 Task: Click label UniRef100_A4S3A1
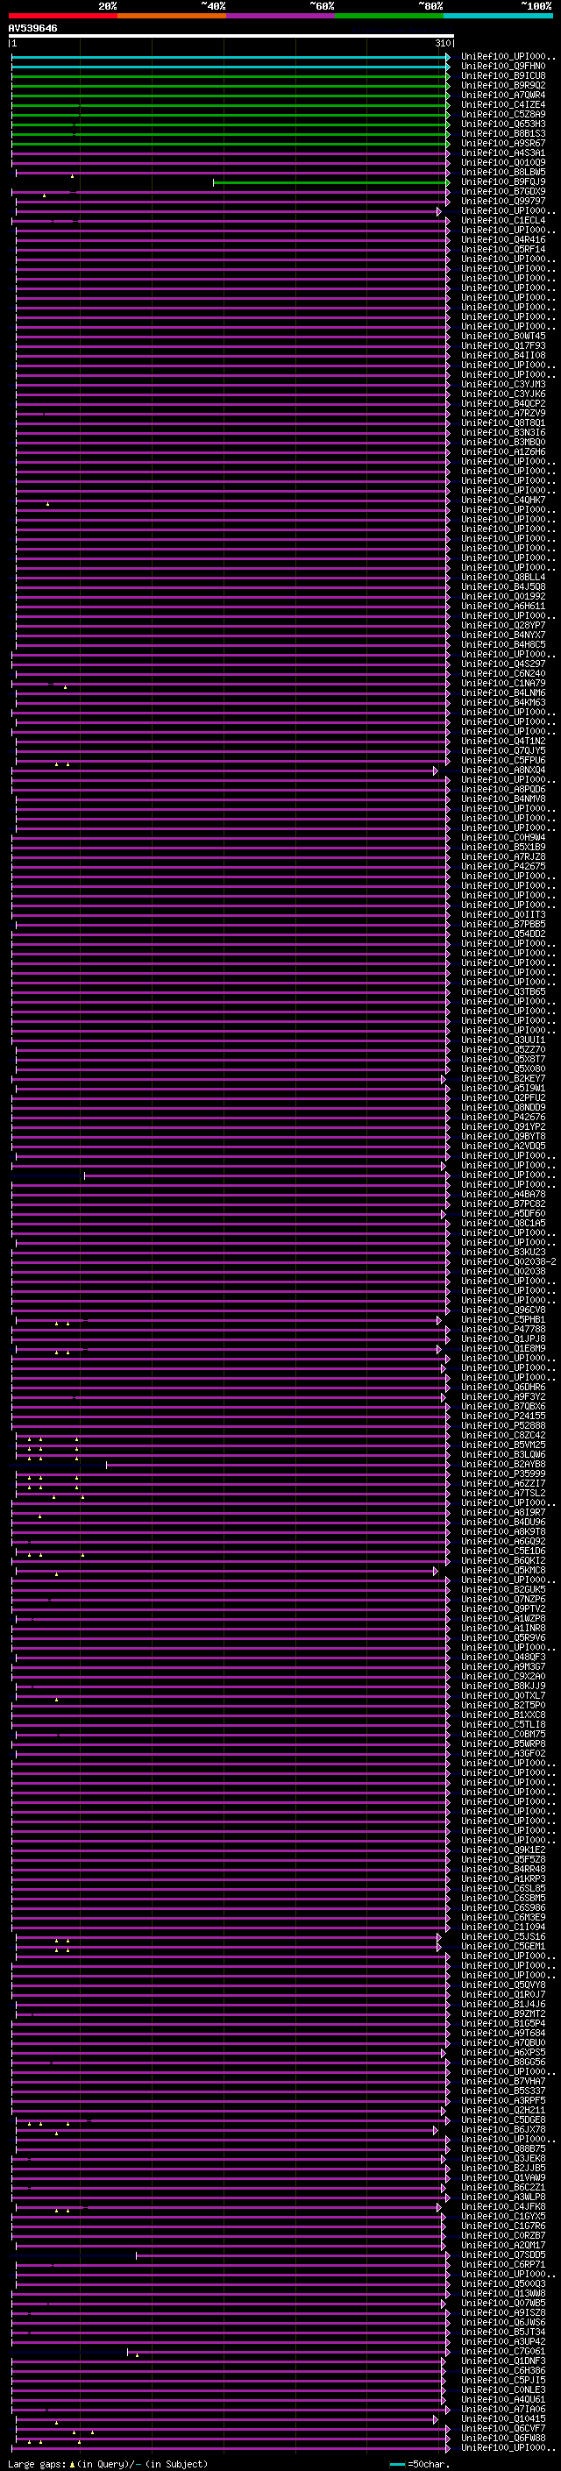coord(503,153)
